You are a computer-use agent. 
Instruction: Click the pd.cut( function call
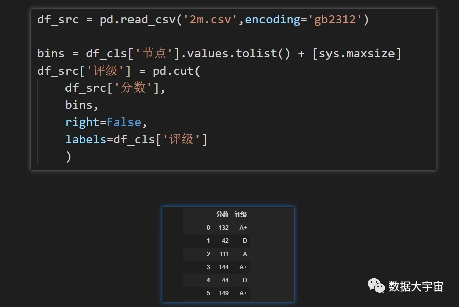176,71
